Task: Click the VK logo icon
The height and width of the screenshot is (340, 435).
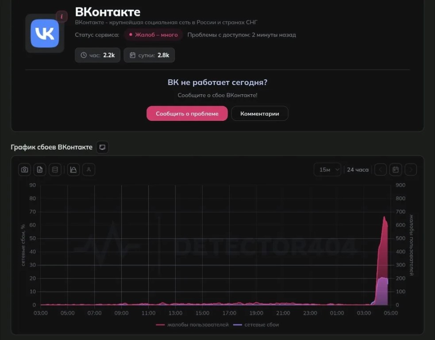Action: tap(45, 33)
